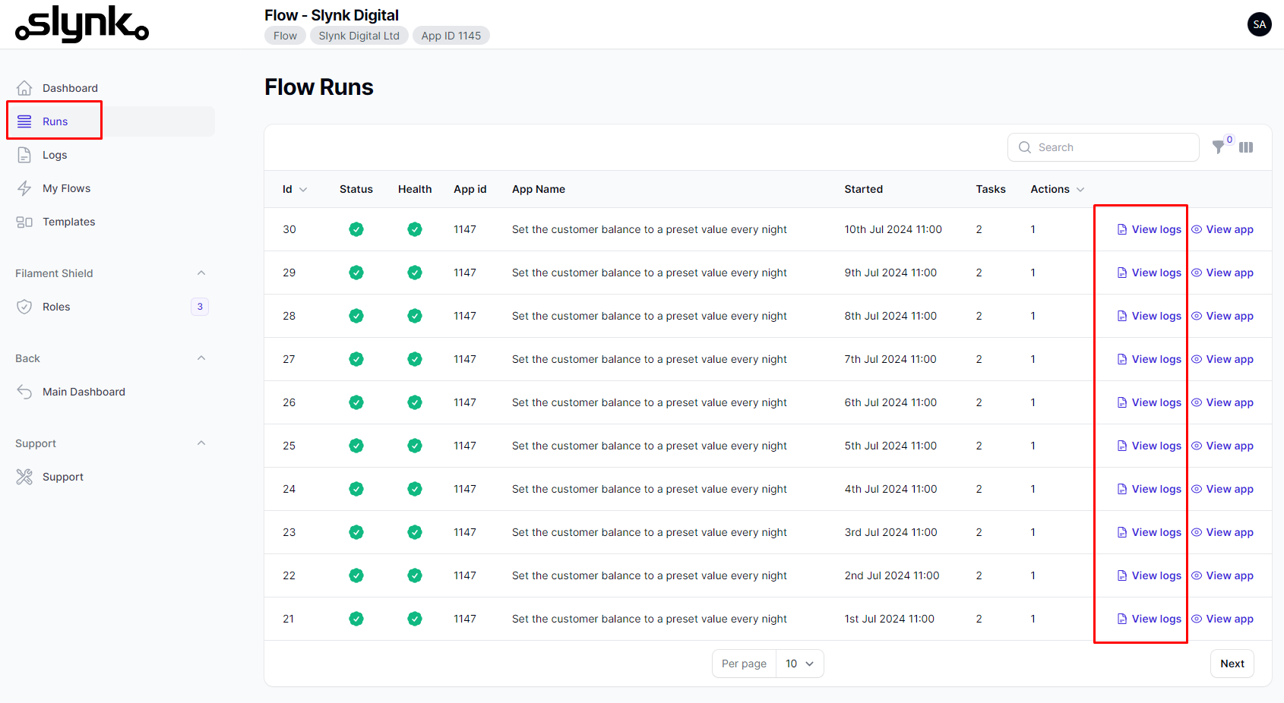Toggle table columns icon
This screenshot has height=703, width=1284.
(1246, 147)
